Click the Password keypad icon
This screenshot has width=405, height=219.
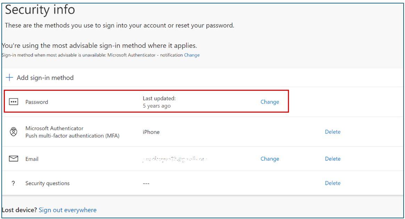pos(13,102)
